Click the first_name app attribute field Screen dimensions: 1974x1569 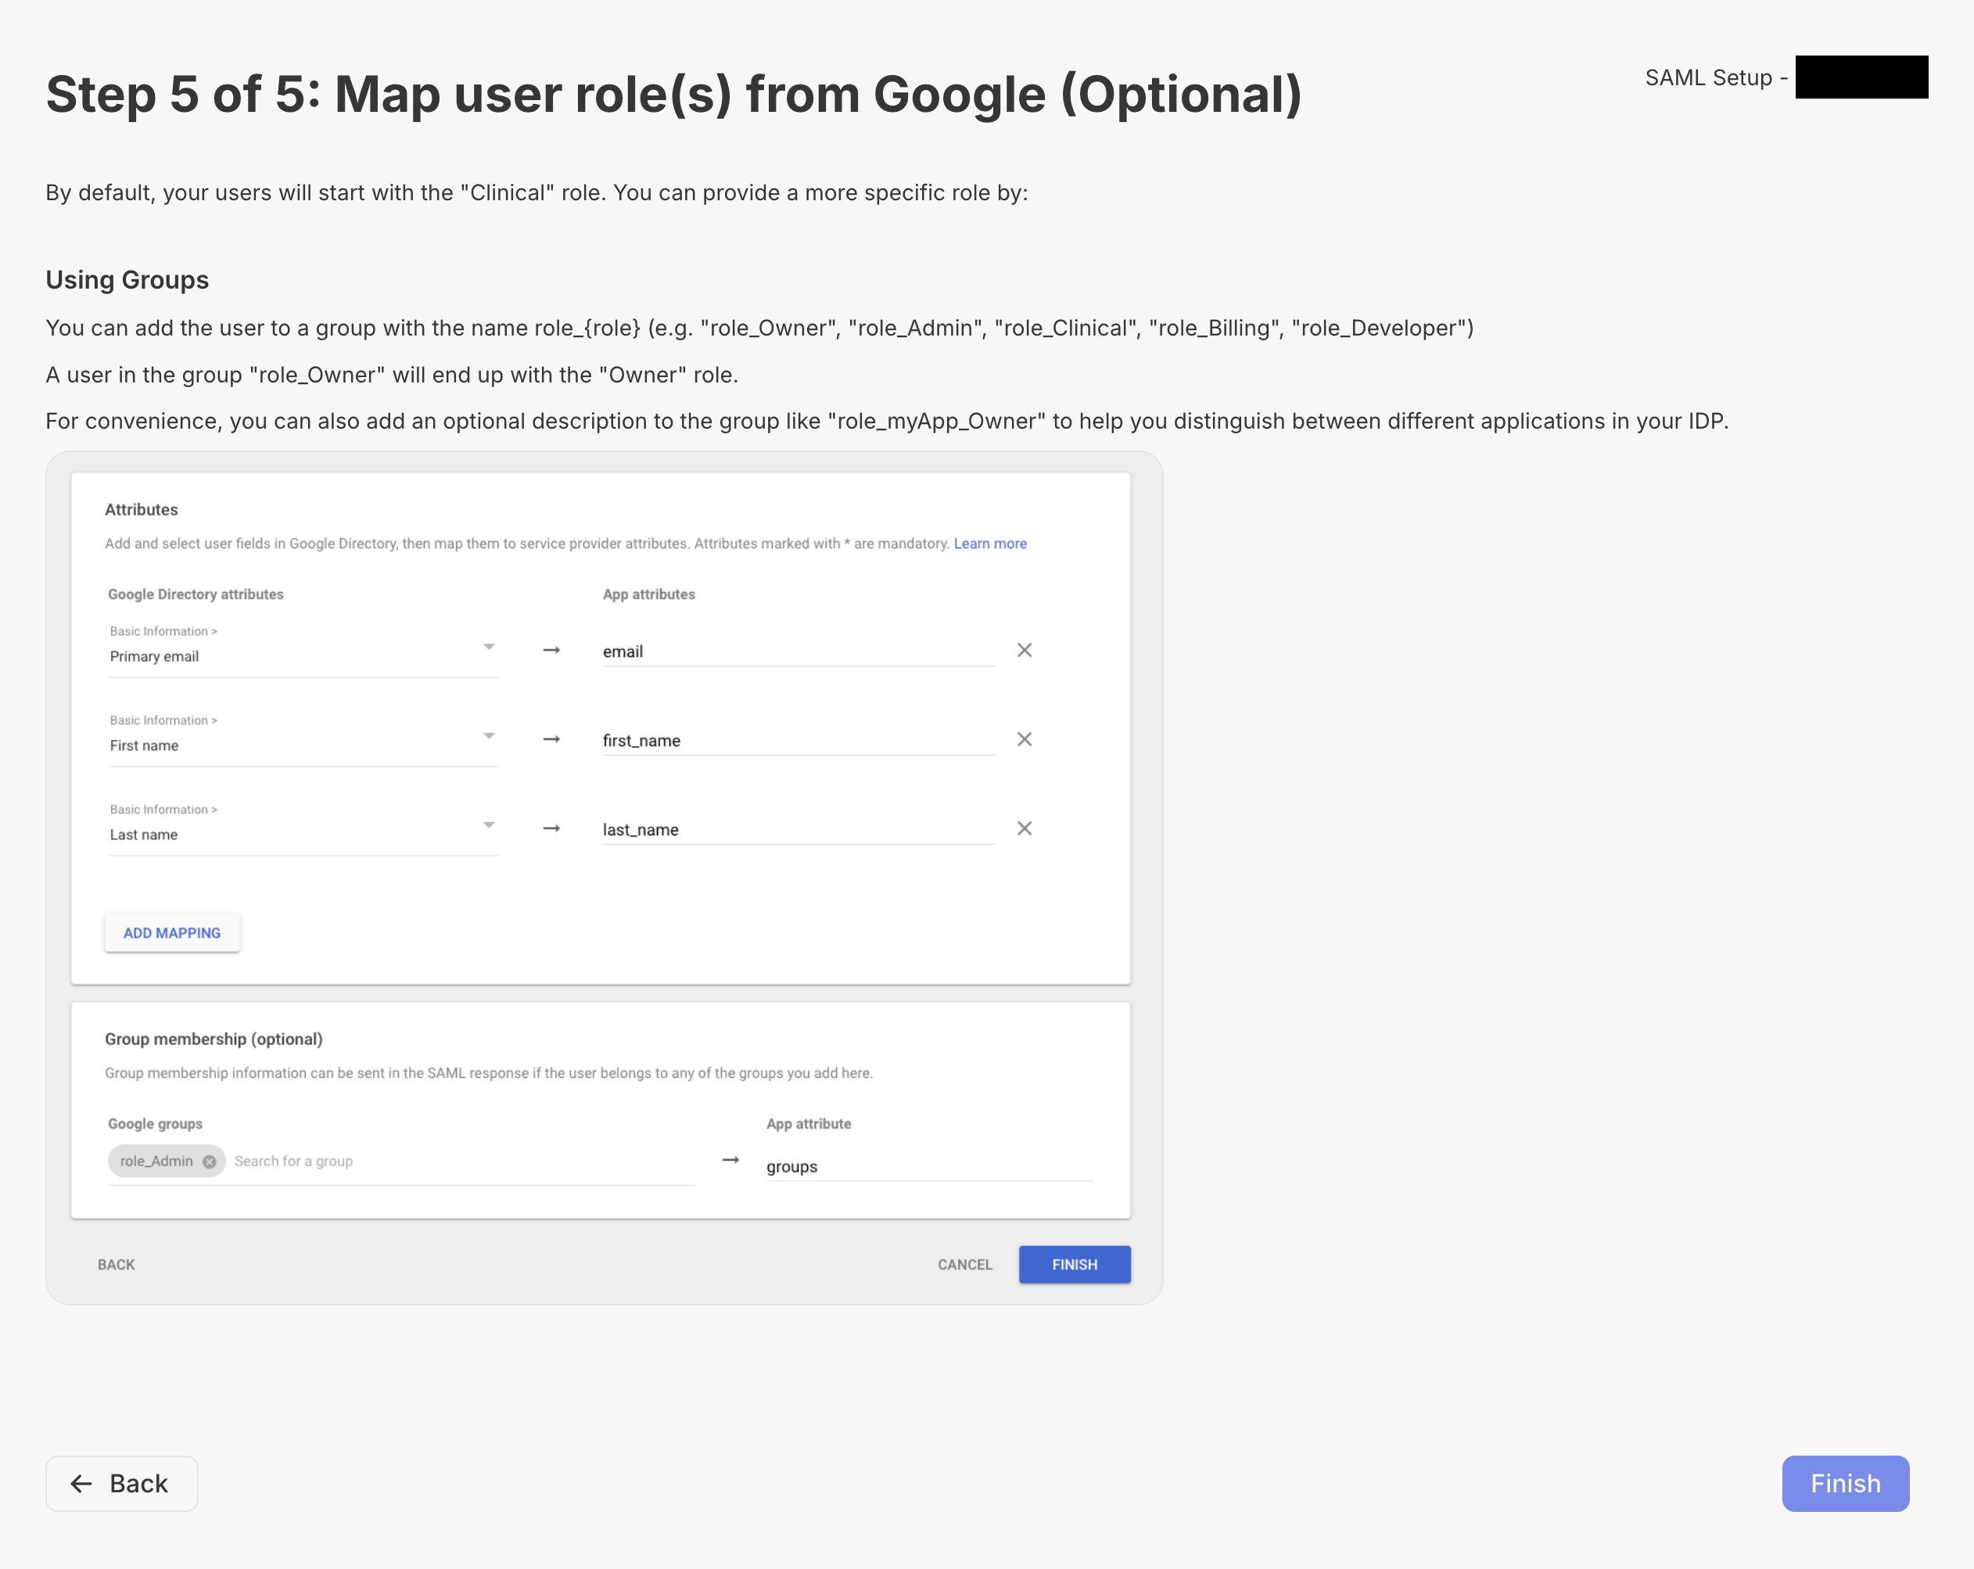click(798, 740)
